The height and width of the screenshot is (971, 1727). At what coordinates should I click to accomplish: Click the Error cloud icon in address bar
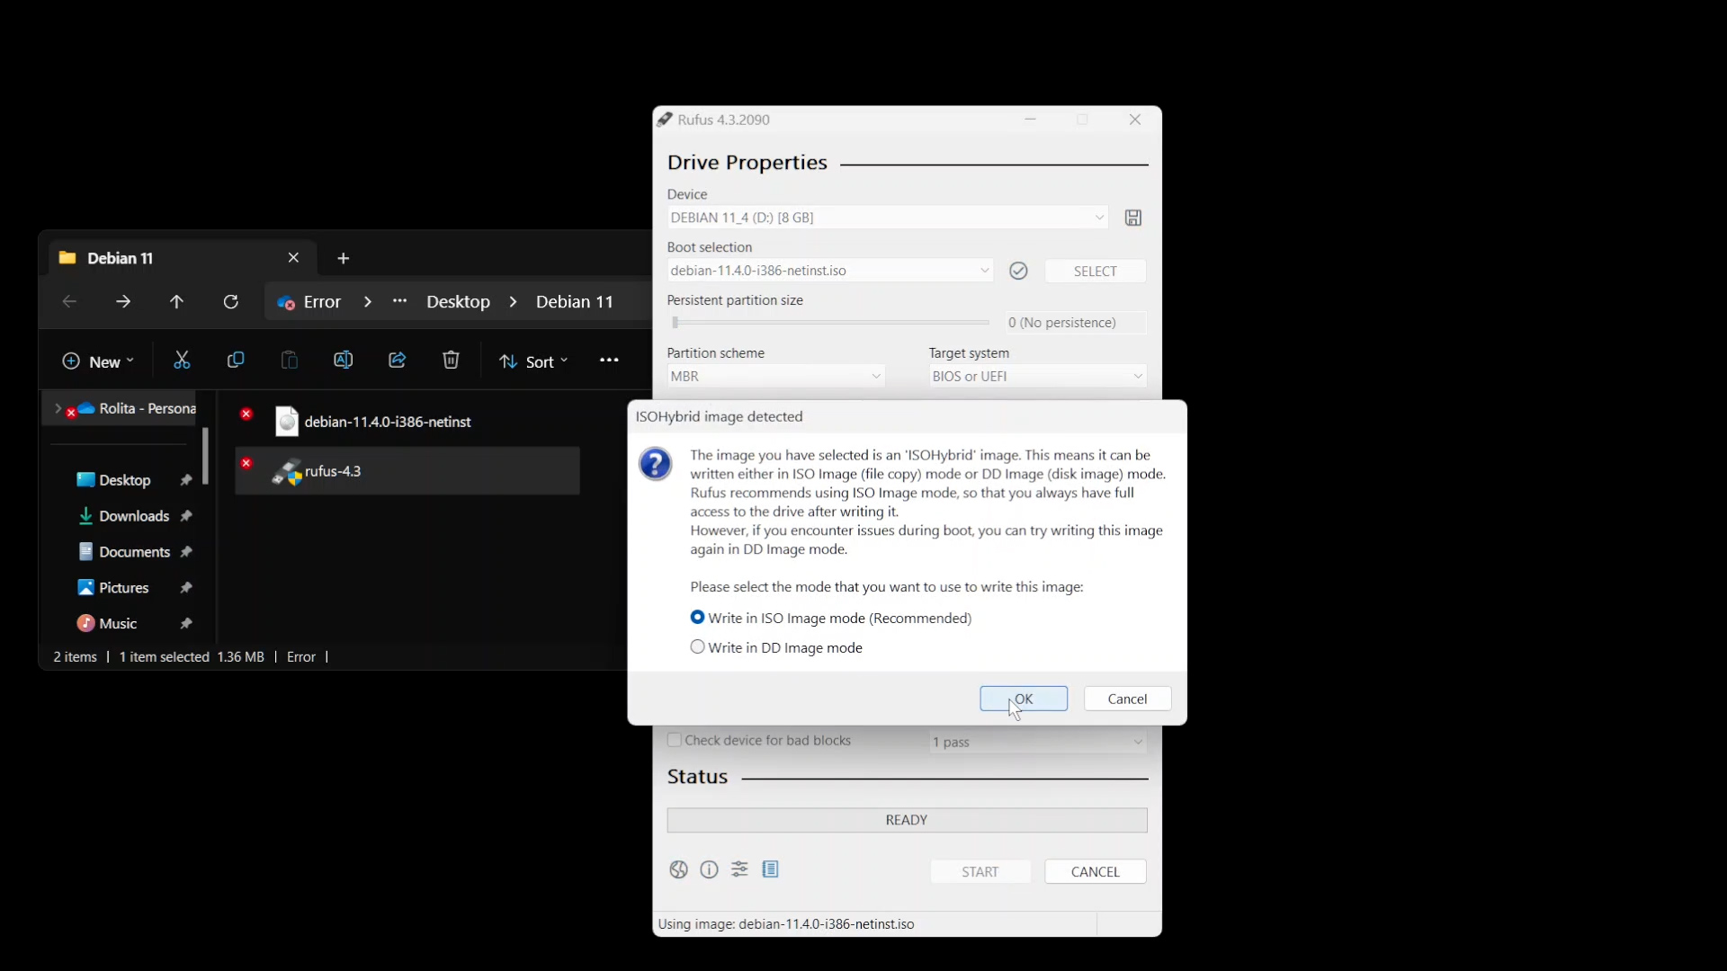(286, 303)
